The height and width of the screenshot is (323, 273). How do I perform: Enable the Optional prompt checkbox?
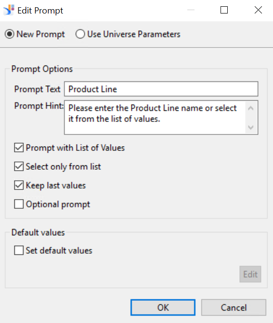19,204
